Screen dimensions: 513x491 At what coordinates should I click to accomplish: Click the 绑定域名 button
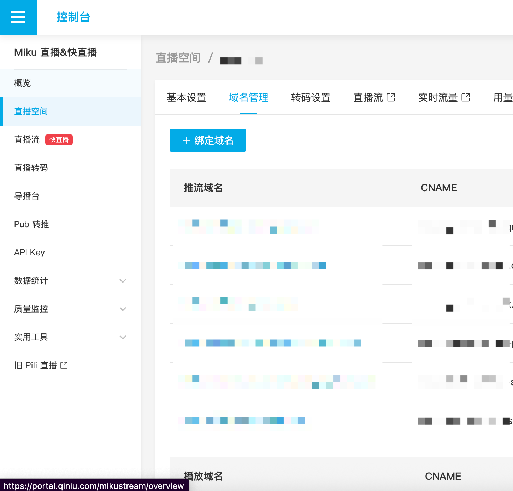(208, 140)
